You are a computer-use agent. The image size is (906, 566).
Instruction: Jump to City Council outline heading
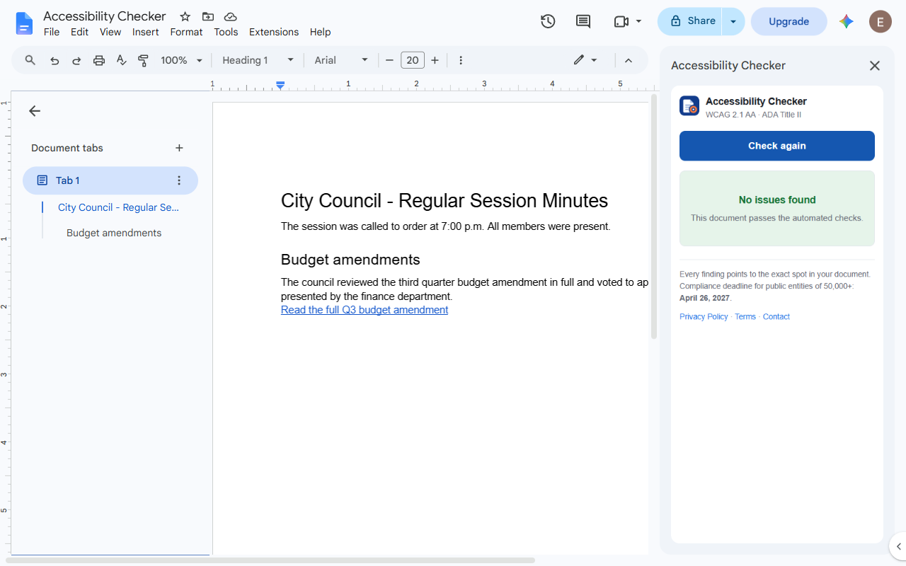click(x=118, y=207)
